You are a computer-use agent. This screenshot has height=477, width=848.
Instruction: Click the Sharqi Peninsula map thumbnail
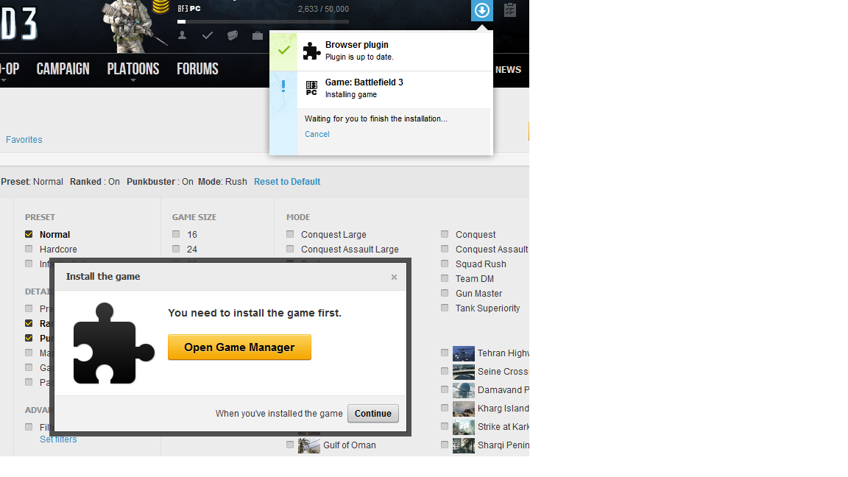pyautogui.click(x=464, y=445)
